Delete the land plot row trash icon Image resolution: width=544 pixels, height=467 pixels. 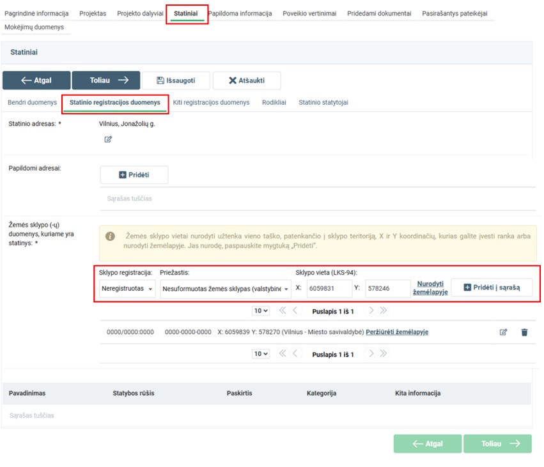pos(524,332)
